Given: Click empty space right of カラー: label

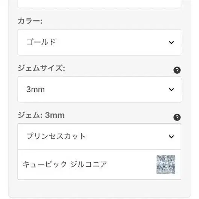Looking at the screenshot, I should pos(112,21).
